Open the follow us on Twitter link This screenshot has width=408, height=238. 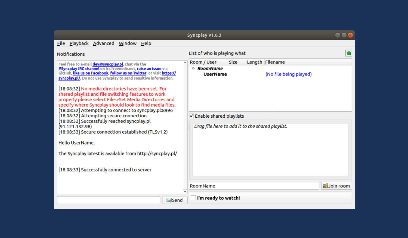(x=128, y=73)
